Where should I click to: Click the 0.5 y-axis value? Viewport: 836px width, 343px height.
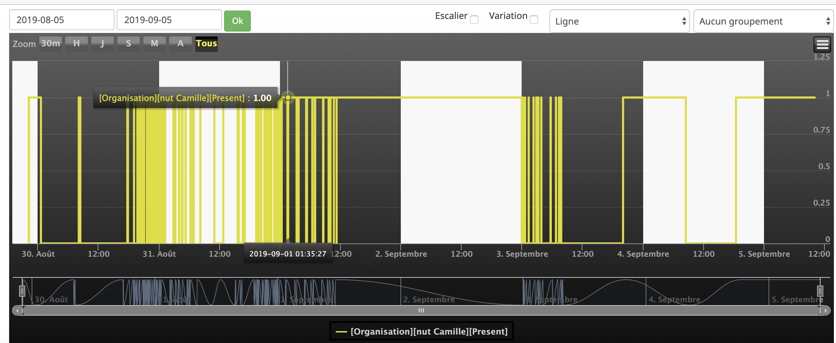click(824, 166)
